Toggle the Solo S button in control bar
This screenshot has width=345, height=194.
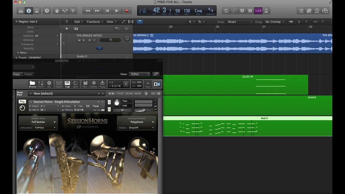pos(250,11)
